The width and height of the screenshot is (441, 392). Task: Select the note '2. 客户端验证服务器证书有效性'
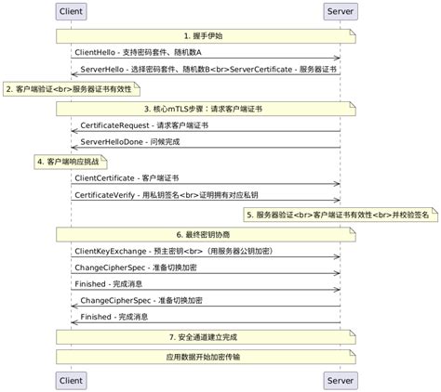pos(72,89)
